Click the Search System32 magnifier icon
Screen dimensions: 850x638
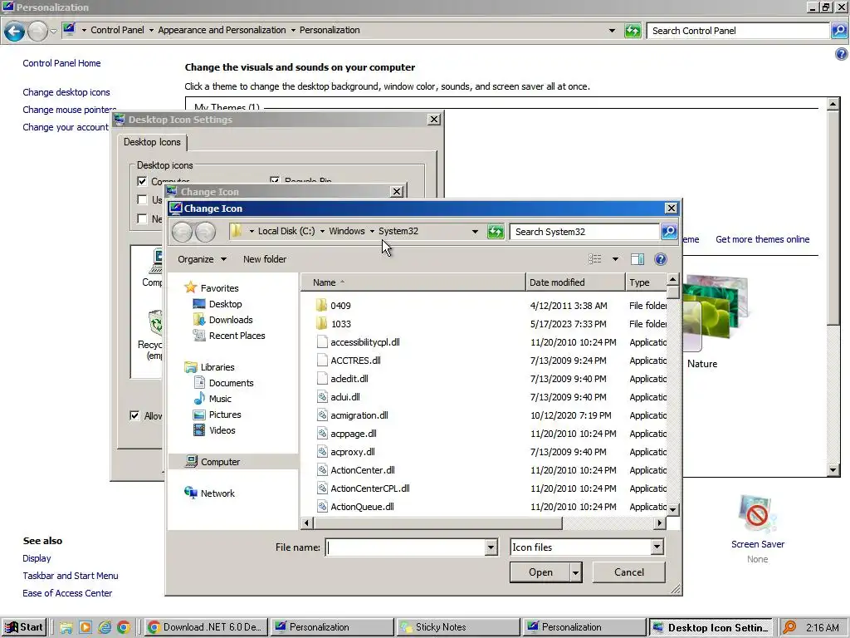click(669, 232)
